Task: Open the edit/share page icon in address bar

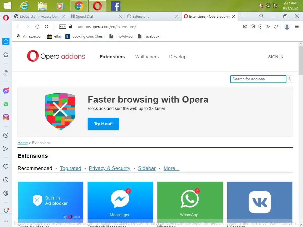Action: 245,27
